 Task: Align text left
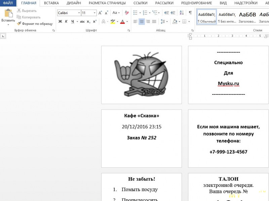click(136, 22)
